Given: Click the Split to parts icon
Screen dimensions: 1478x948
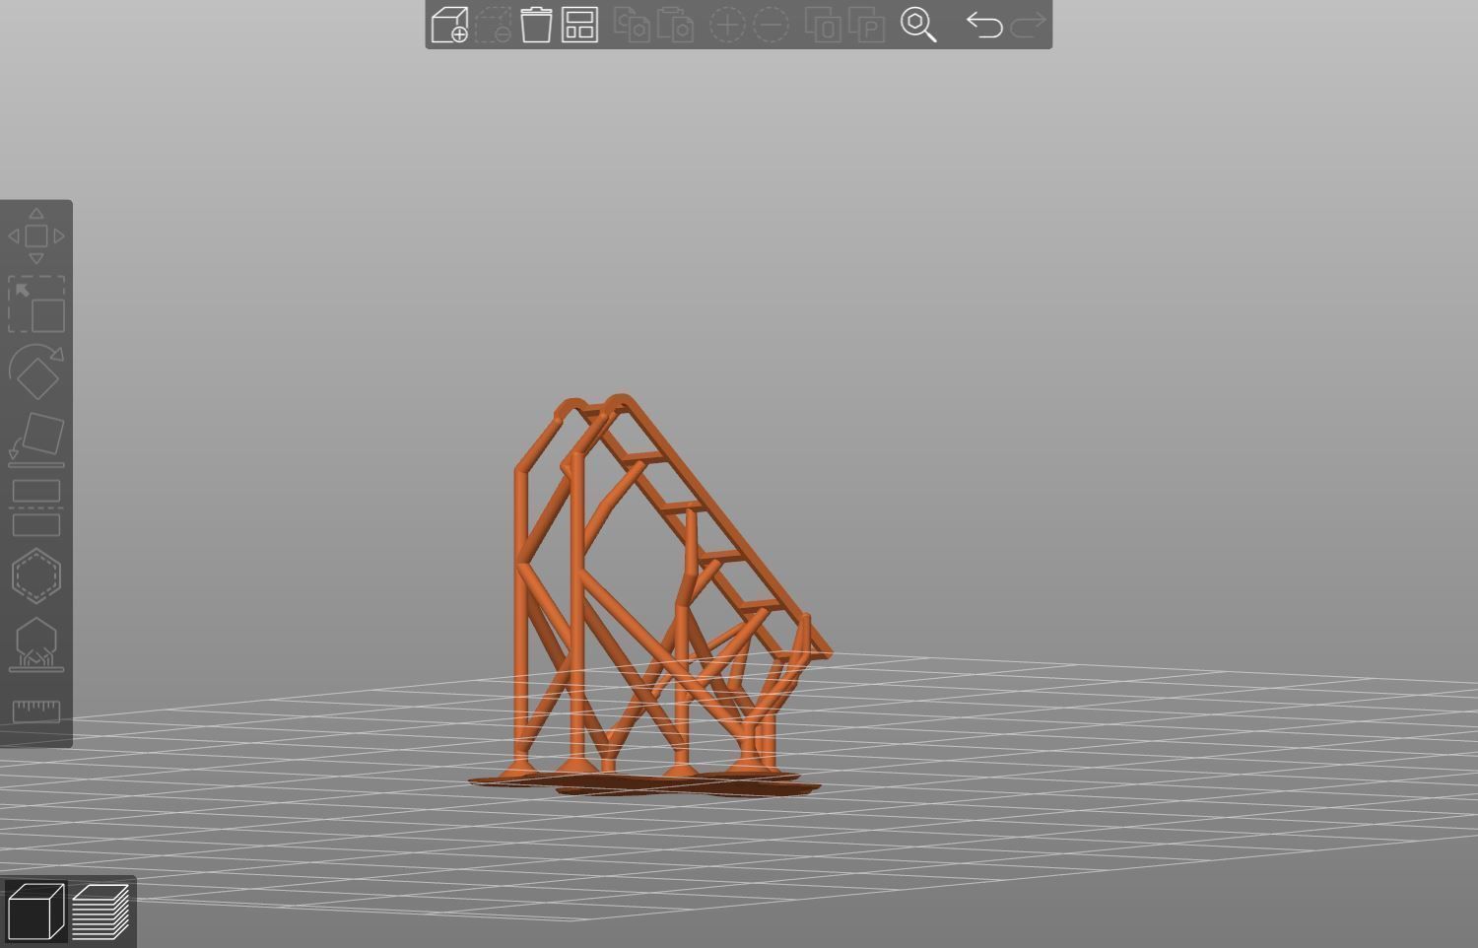Looking at the screenshot, I should pos(866,25).
